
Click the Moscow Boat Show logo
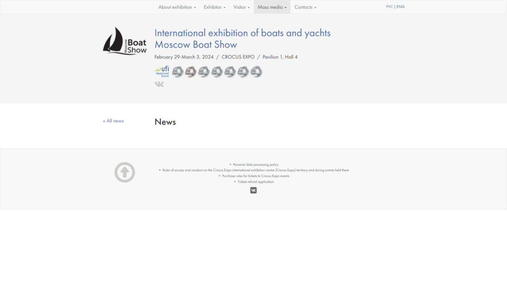125,41
